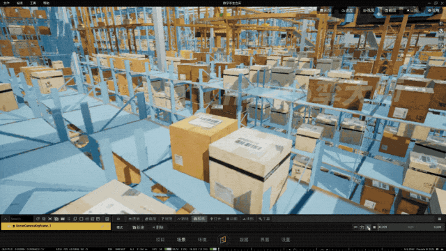The width and height of the screenshot is (446, 251).
Task: Open the 帮助 menu
Action: point(46,3)
